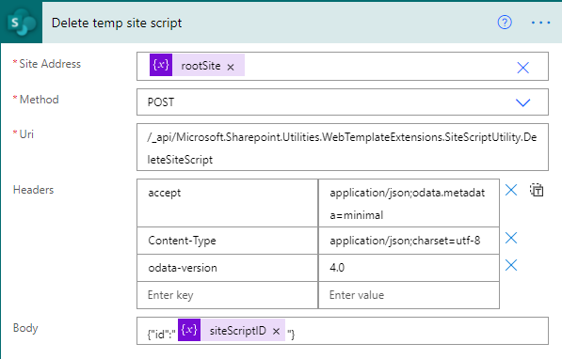The height and width of the screenshot is (359, 562).
Task: Open the help question mark icon
Action: (505, 23)
